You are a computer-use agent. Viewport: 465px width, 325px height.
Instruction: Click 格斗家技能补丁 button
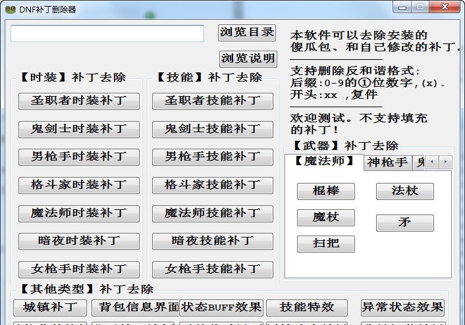tap(213, 185)
